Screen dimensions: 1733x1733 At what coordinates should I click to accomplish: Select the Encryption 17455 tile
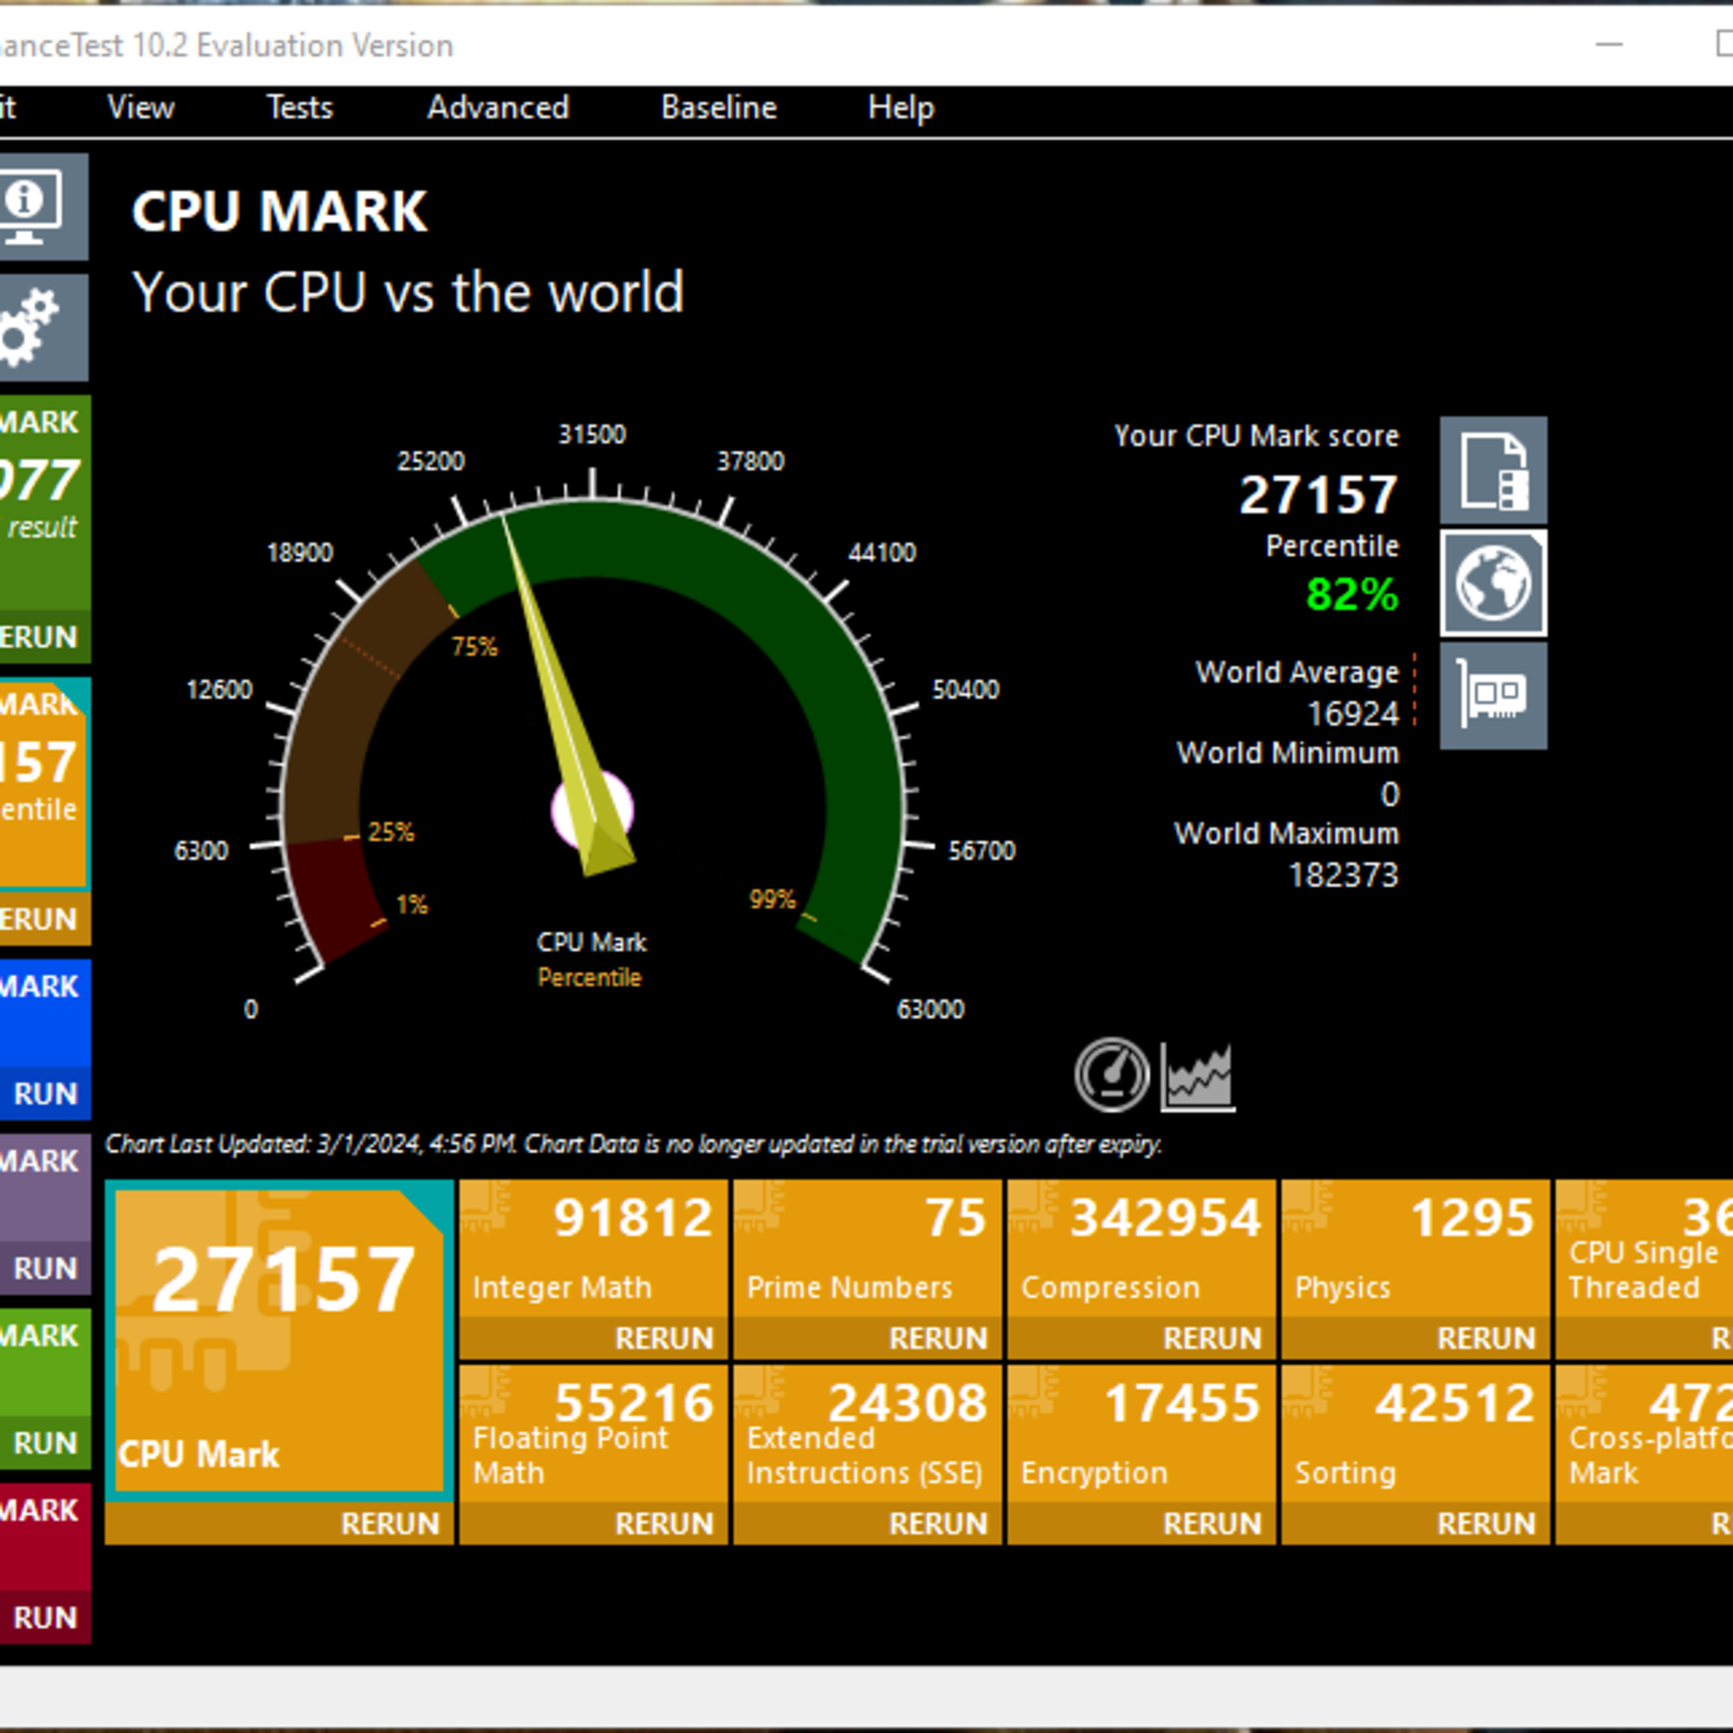[x=1141, y=1433]
